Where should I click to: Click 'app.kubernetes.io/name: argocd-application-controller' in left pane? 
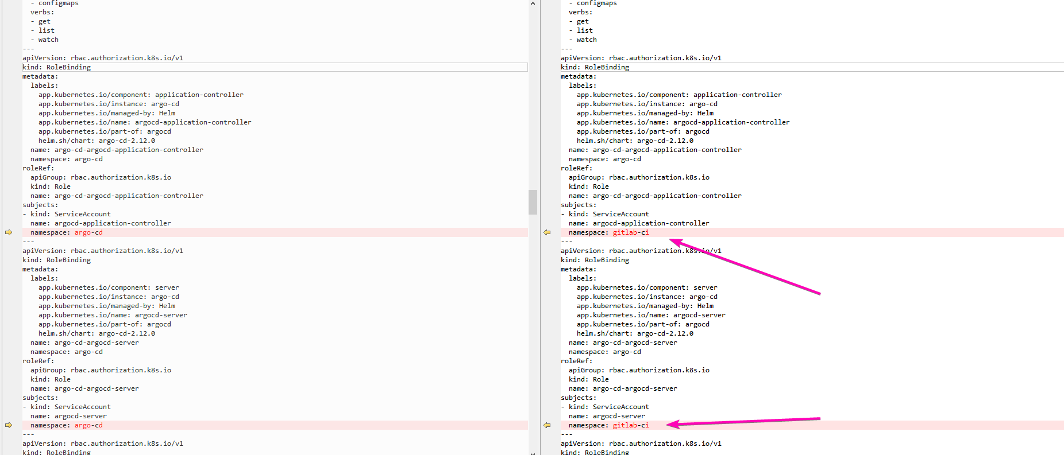tap(145, 122)
